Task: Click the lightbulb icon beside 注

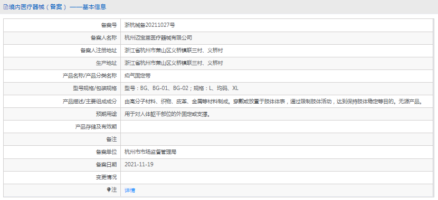Action: [x=109, y=190]
